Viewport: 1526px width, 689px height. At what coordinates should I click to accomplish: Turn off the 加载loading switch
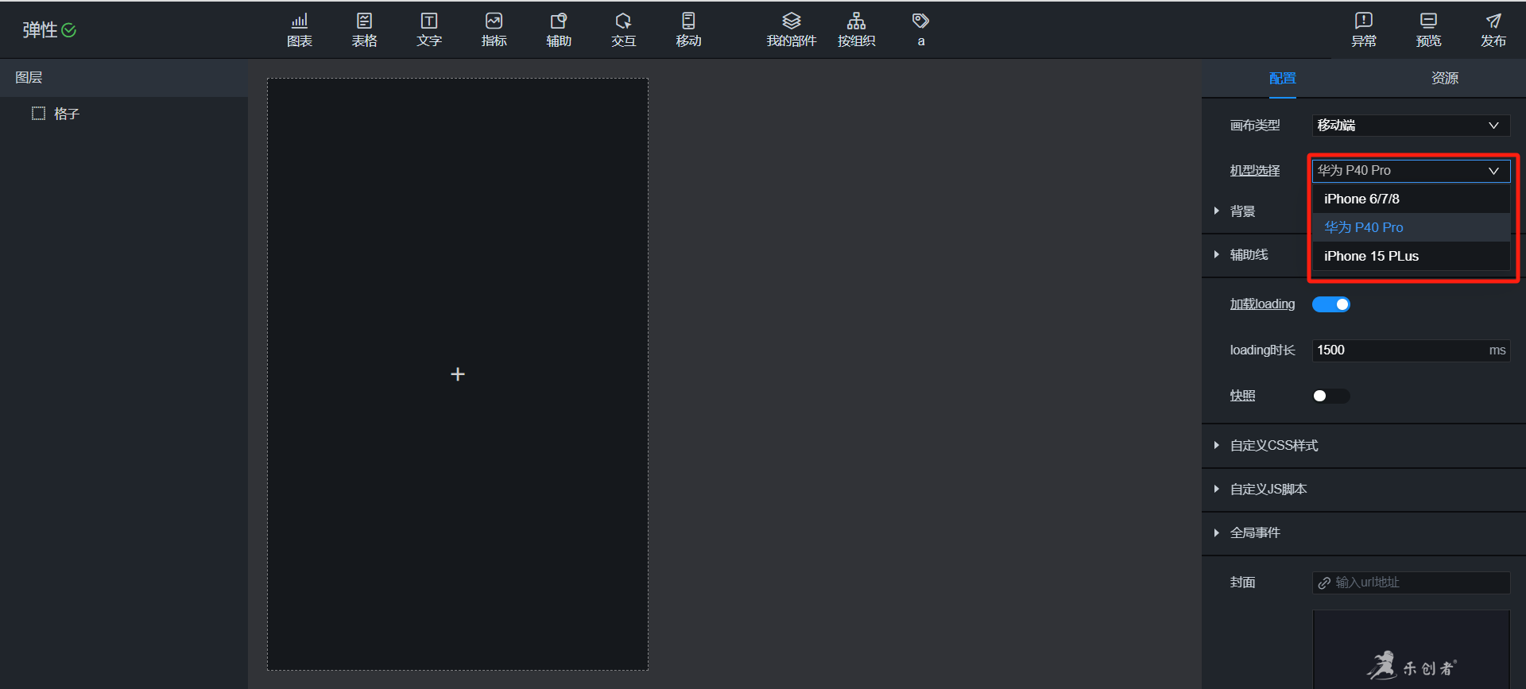pos(1331,304)
